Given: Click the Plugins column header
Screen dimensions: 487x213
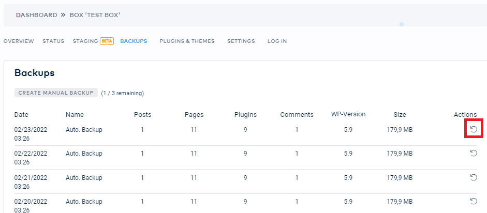Looking at the screenshot, I should point(245,115).
